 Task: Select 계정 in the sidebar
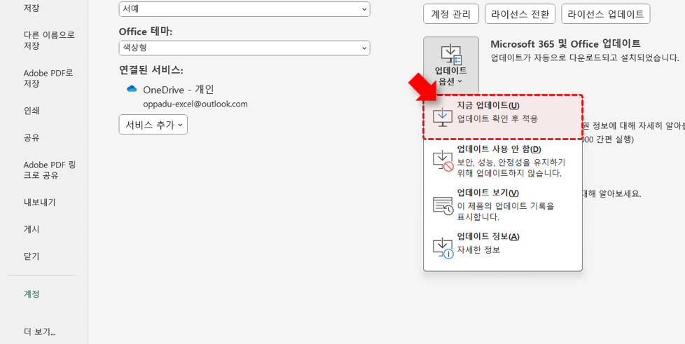[32, 294]
